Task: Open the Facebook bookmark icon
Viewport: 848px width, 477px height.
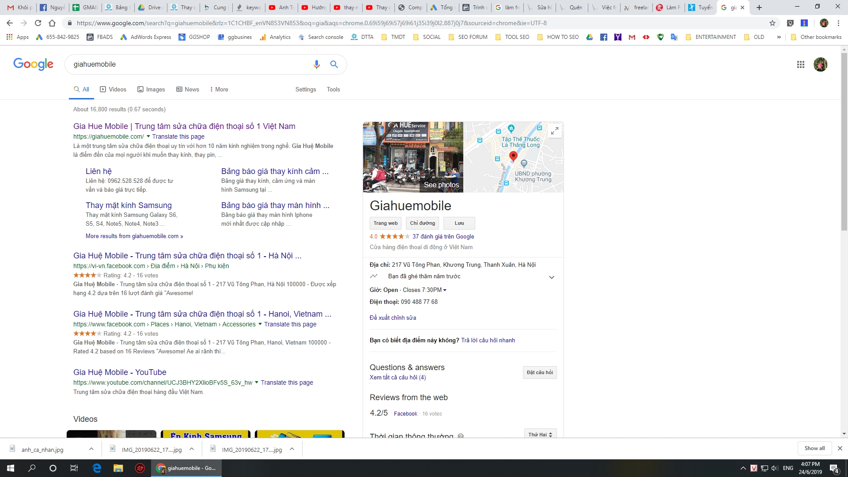Action: (x=604, y=37)
